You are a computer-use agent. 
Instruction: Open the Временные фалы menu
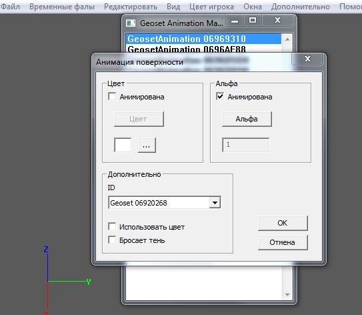[62, 7]
